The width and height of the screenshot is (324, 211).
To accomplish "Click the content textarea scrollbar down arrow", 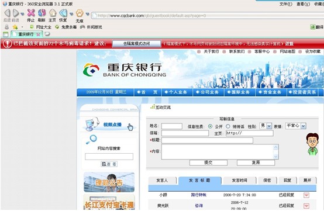I will tap(275, 157).
